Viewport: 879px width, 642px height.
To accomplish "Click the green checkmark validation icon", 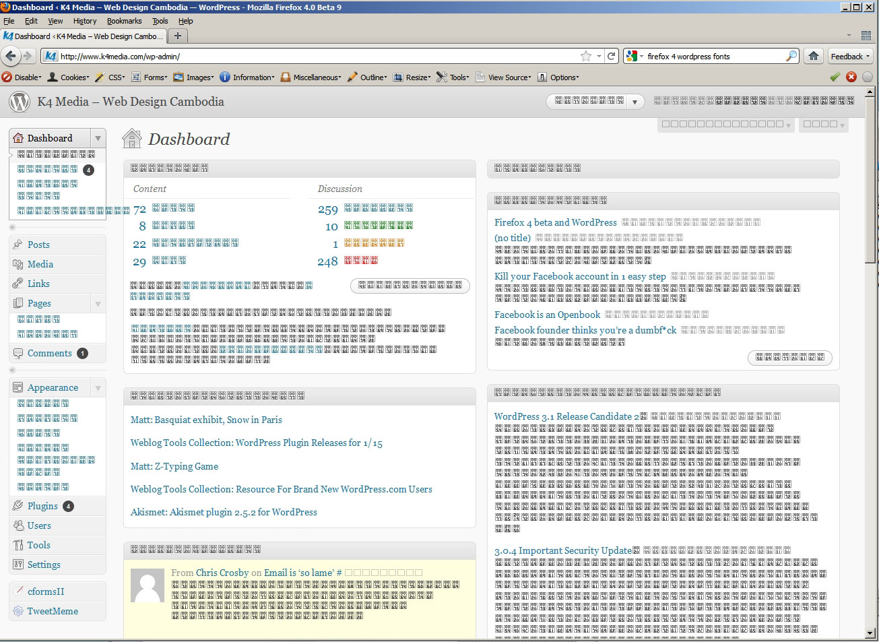I will (835, 77).
